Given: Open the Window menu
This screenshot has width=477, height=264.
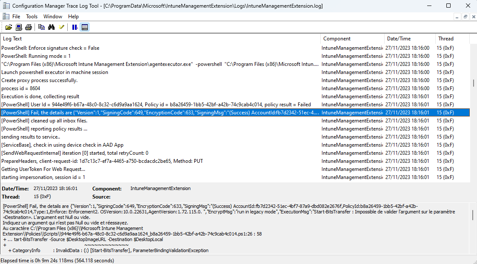Looking at the screenshot, I should pyautogui.click(x=52, y=16).
